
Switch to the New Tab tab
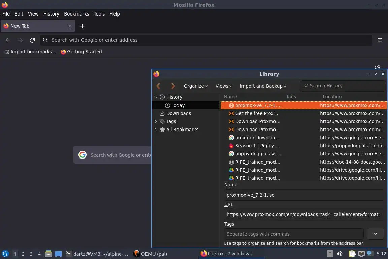coord(38,26)
